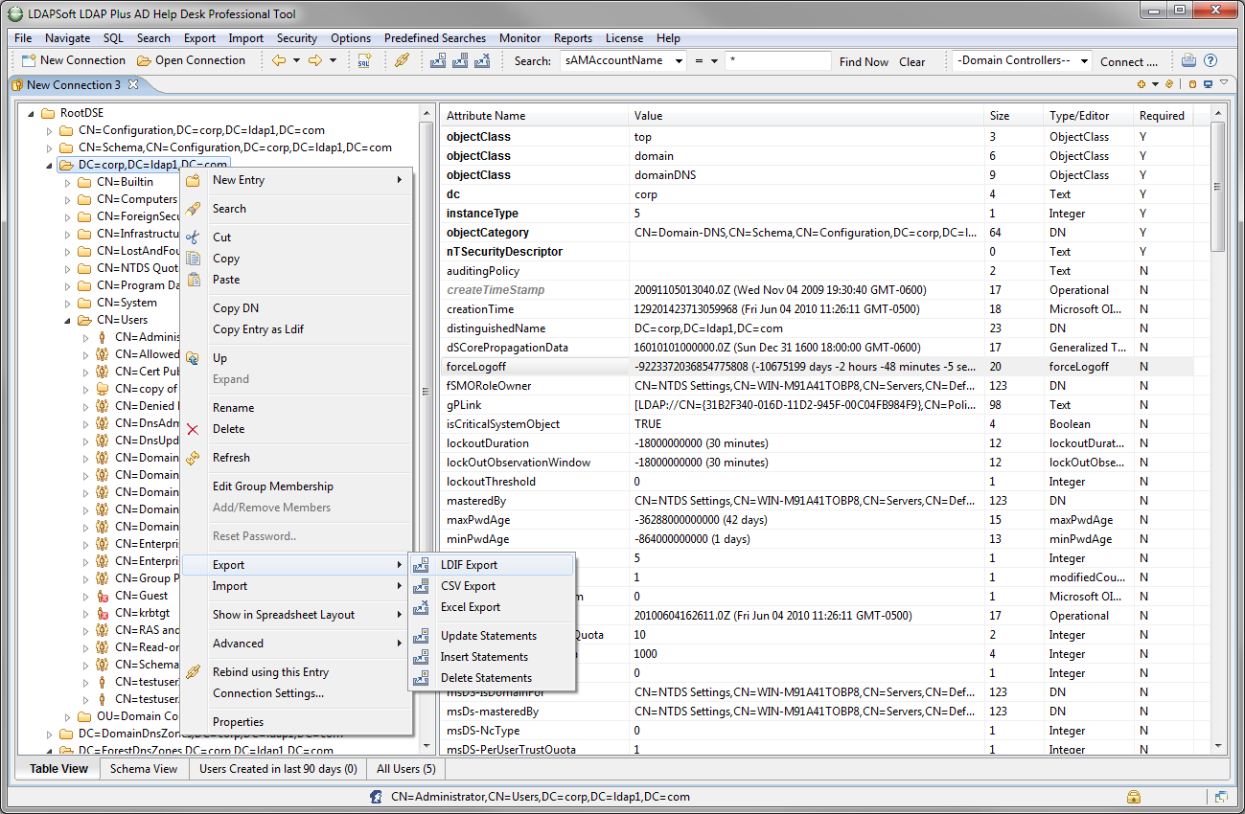Open the Domain Controllers dropdown
The image size is (1245, 814).
click(1084, 61)
